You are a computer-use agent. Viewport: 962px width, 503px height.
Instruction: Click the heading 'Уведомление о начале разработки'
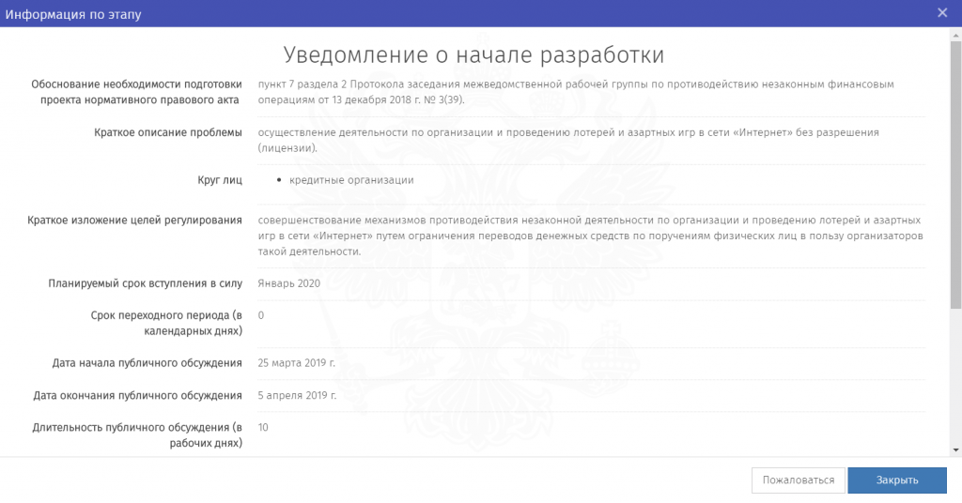coord(473,53)
